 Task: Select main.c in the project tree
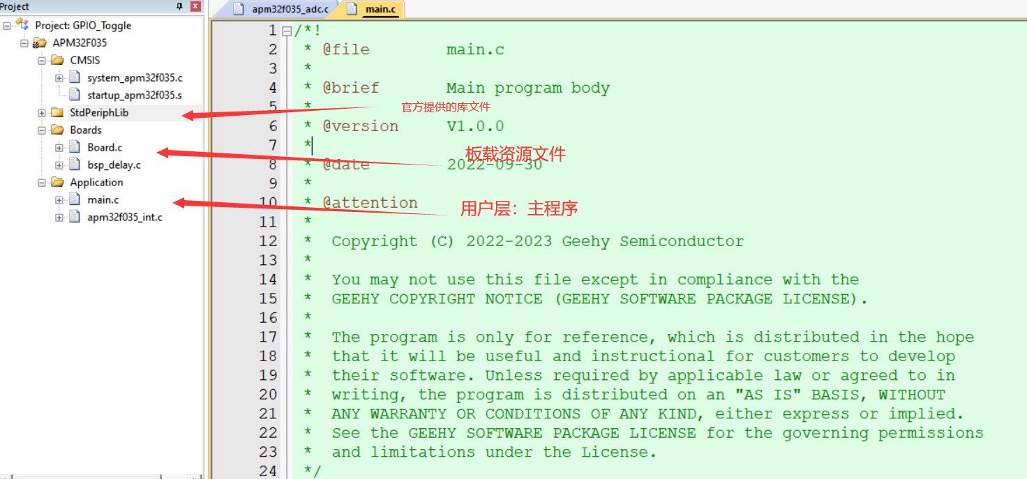coord(103,199)
